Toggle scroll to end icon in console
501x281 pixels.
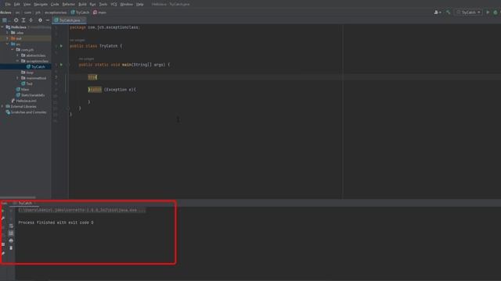(x=11, y=233)
